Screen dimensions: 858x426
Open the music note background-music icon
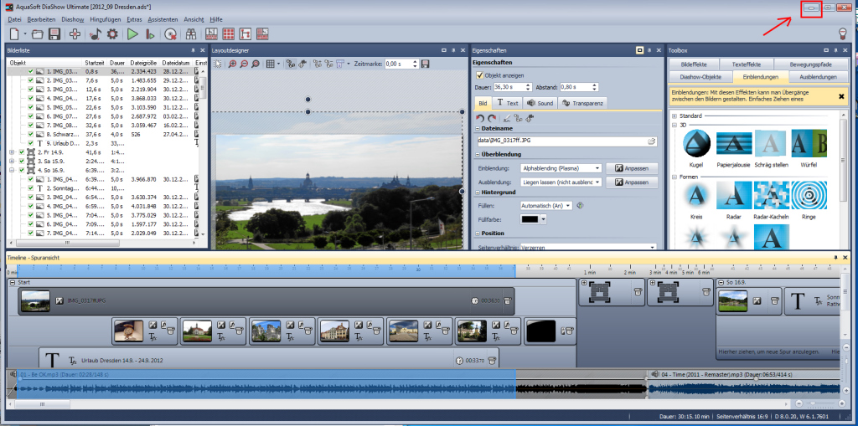94,34
